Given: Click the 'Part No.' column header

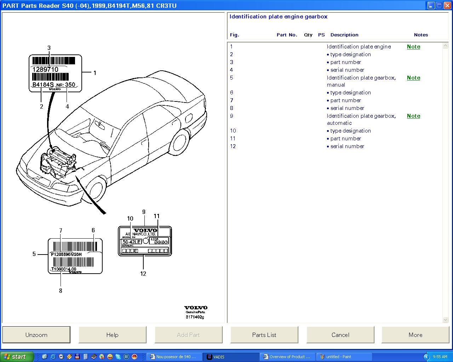Looking at the screenshot, I should [x=287, y=35].
